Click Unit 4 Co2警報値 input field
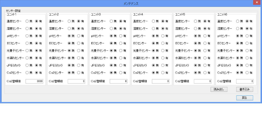This screenshot has width=262, height=119. [160, 81]
